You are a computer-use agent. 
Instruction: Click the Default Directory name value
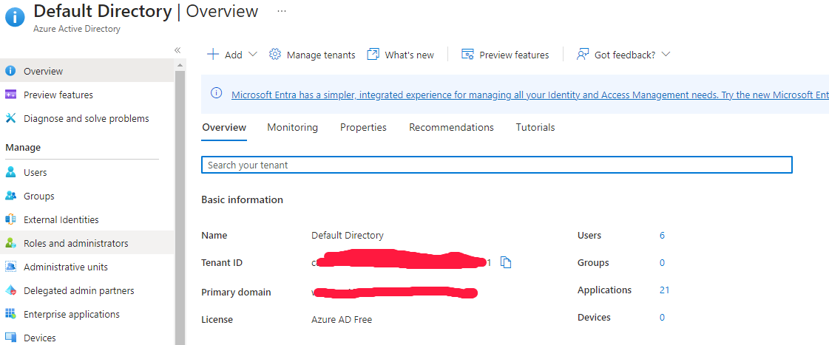click(348, 235)
